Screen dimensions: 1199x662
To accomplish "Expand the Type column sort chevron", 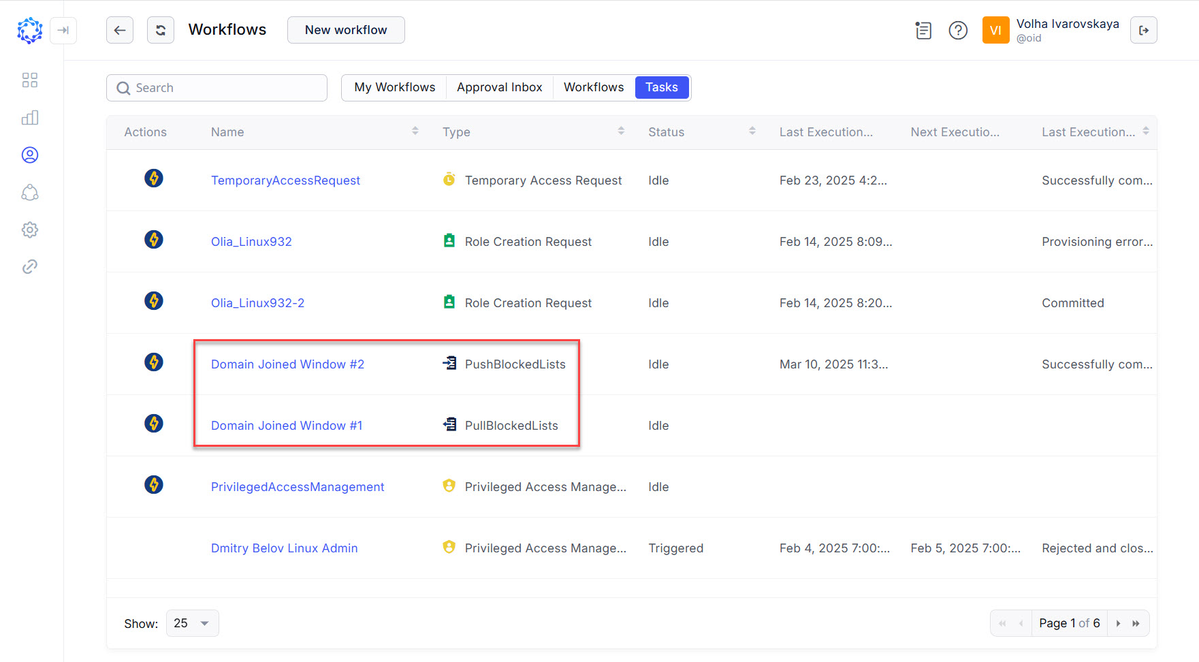I will pyautogui.click(x=620, y=131).
